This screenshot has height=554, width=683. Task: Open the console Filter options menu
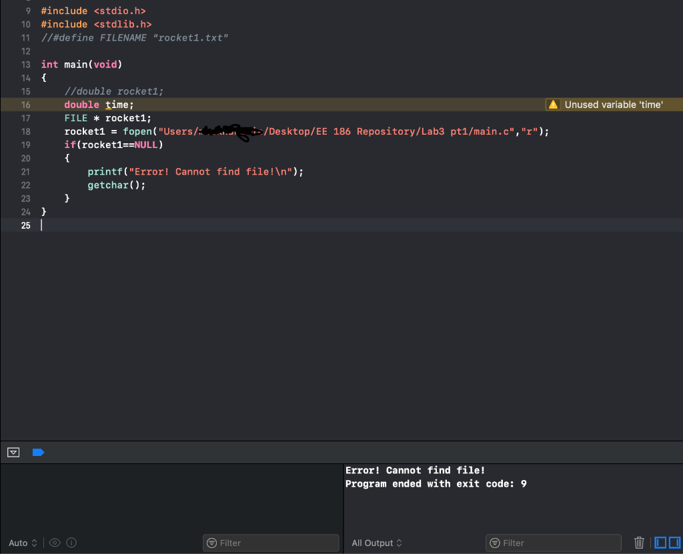pyautogui.click(x=495, y=543)
